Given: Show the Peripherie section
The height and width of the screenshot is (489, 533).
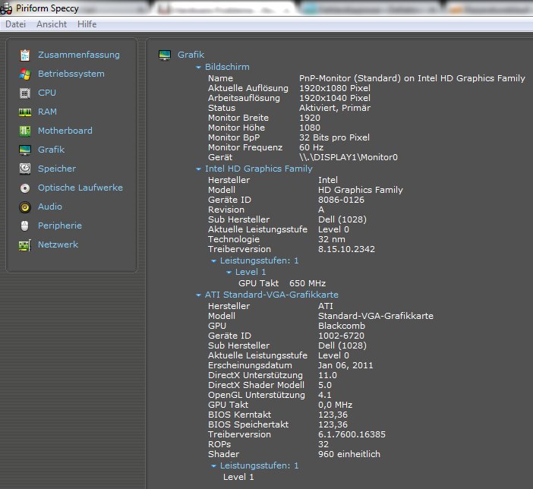Looking at the screenshot, I should (60, 226).
